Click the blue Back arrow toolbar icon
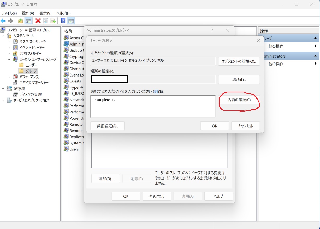This screenshot has width=320, height=229. point(3,21)
